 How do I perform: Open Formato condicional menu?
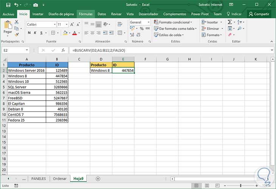[173, 22]
